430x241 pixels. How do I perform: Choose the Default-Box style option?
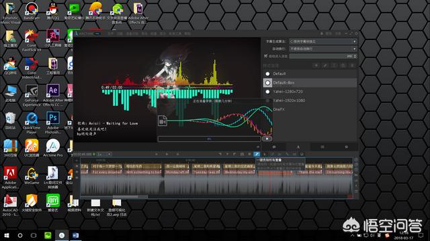(x=310, y=83)
